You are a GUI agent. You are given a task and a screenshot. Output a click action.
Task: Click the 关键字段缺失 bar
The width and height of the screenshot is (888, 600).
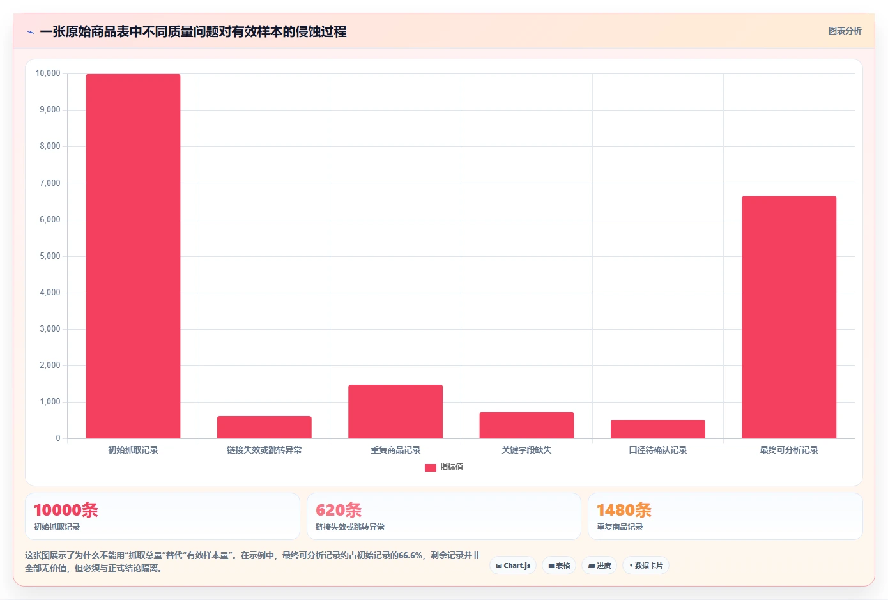(526, 425)
